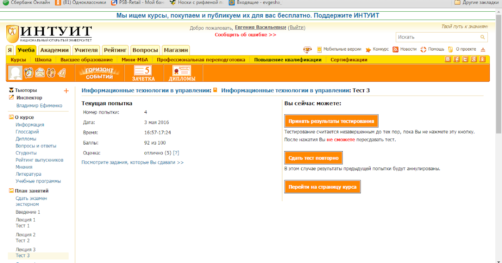
Task: Select Высшее образование in yellow submenu
Action: click(x=86, y=60)
